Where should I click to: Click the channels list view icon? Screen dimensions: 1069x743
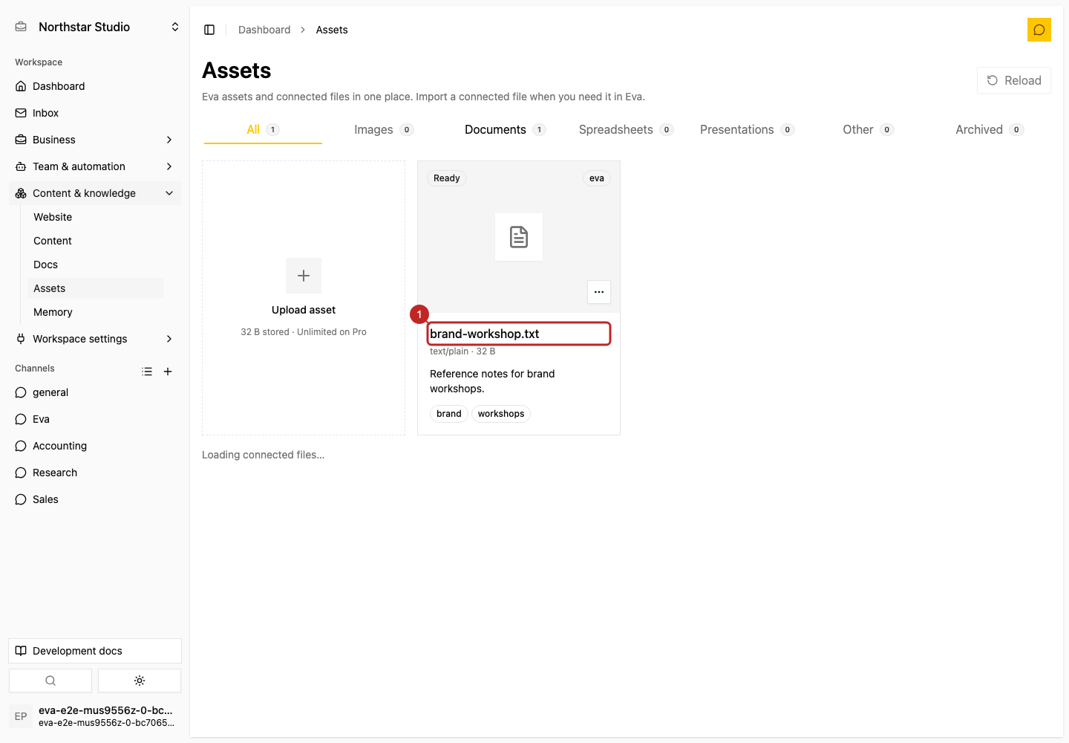147,371
